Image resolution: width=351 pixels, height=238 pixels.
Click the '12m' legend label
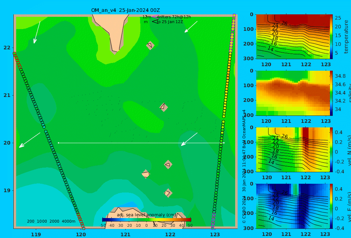[147, 17]
